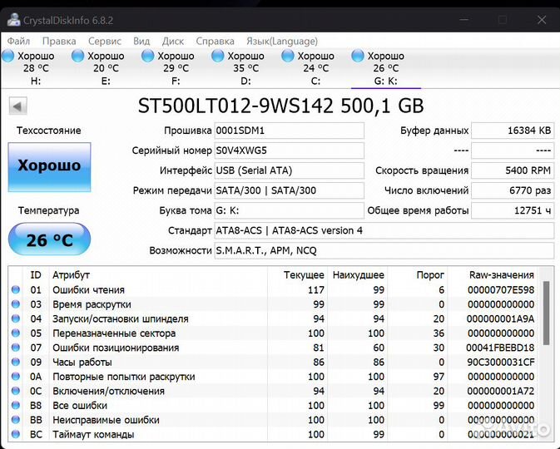The image size is (560, 449).
Task: Click raw value 90C3000031CF
Action: tap(501, 363)
